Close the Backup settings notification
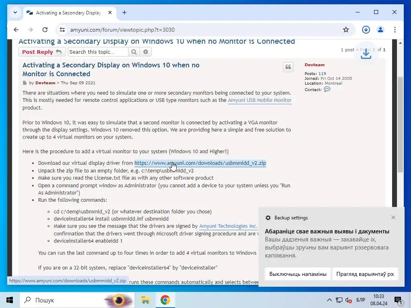Image resolution: width=411 pixels, height=308 pixels. (393, 217)
